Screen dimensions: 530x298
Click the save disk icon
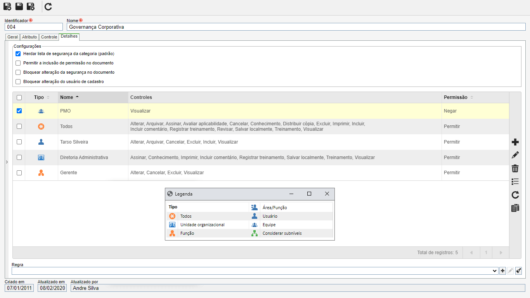(x=19, y=6)
